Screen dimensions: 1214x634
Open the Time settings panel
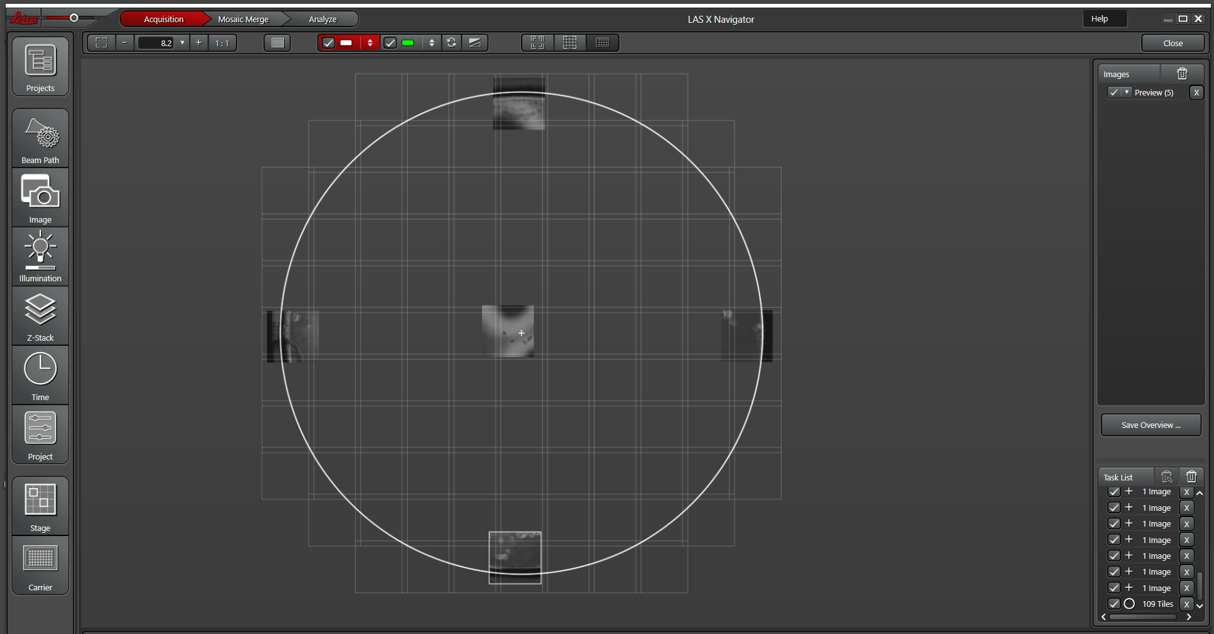point(40,376)
